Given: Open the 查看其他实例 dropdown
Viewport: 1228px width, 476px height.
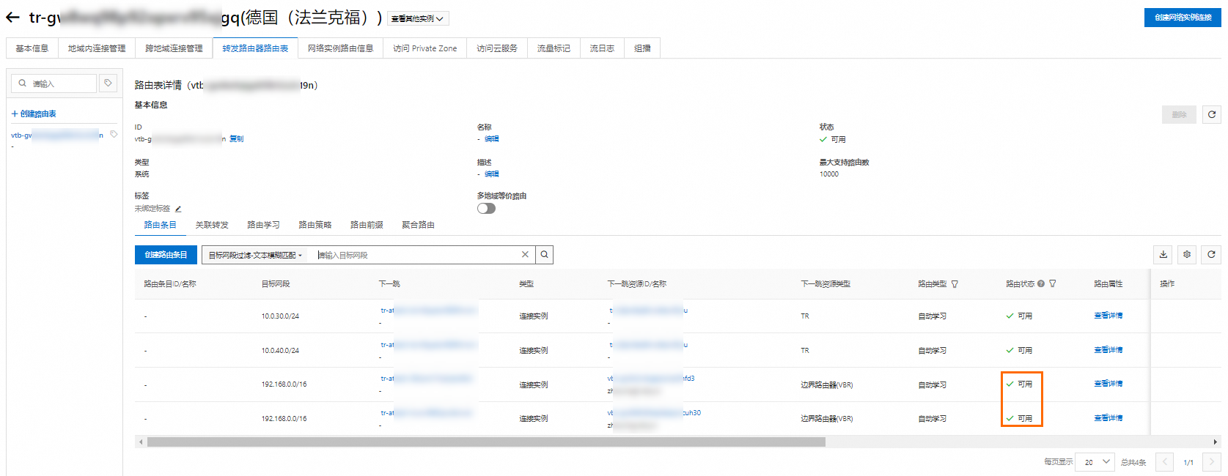Looking at the screenshot, I should [x=418, y=19].
